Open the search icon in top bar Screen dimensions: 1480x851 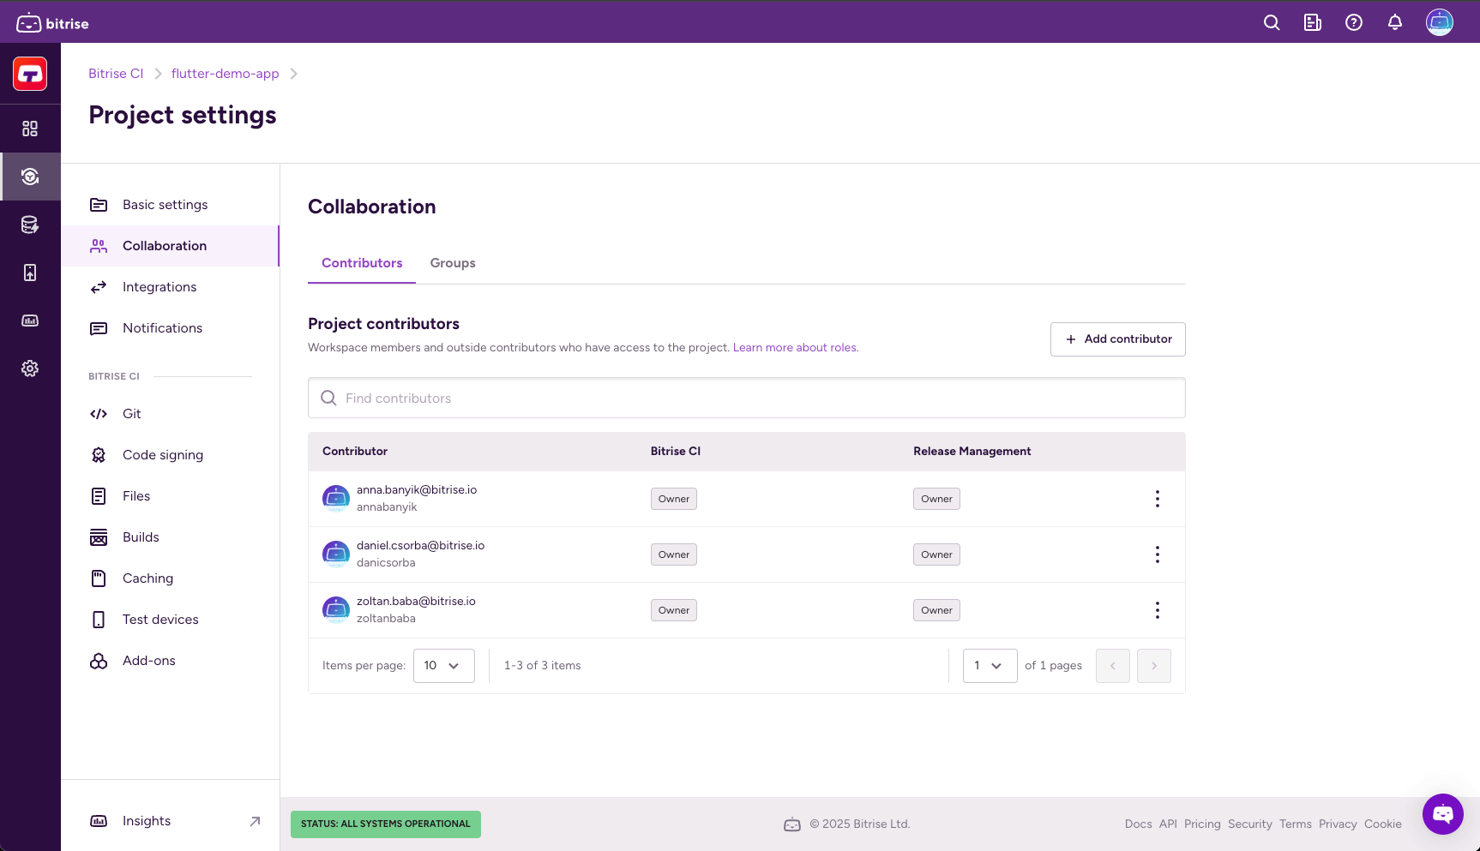(x=1272, y=23)
